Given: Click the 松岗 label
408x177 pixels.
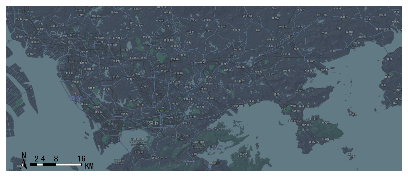Looking at the screenshot, I should click(85, 52).
